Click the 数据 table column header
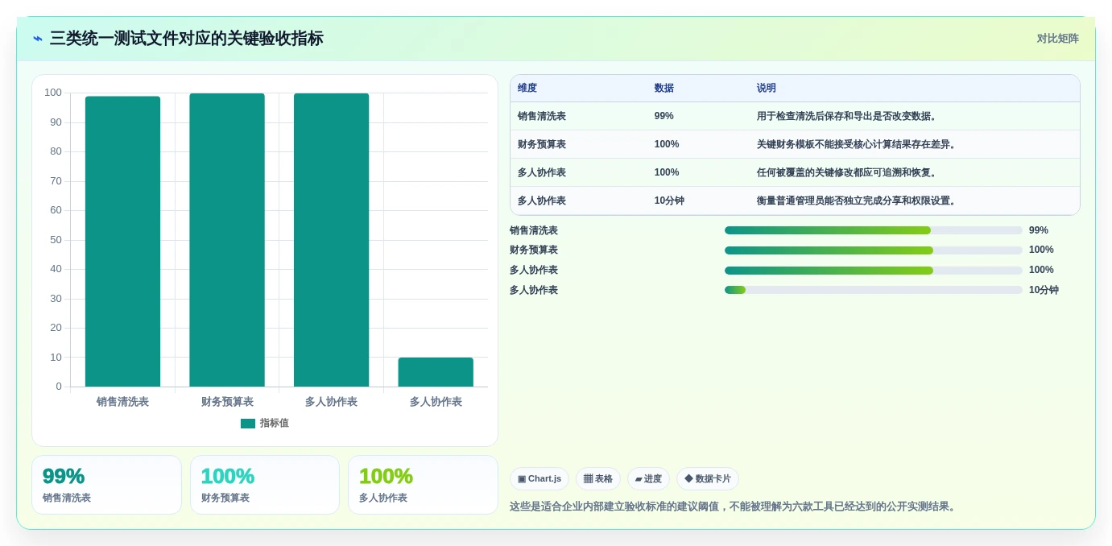 coord(664,89)
